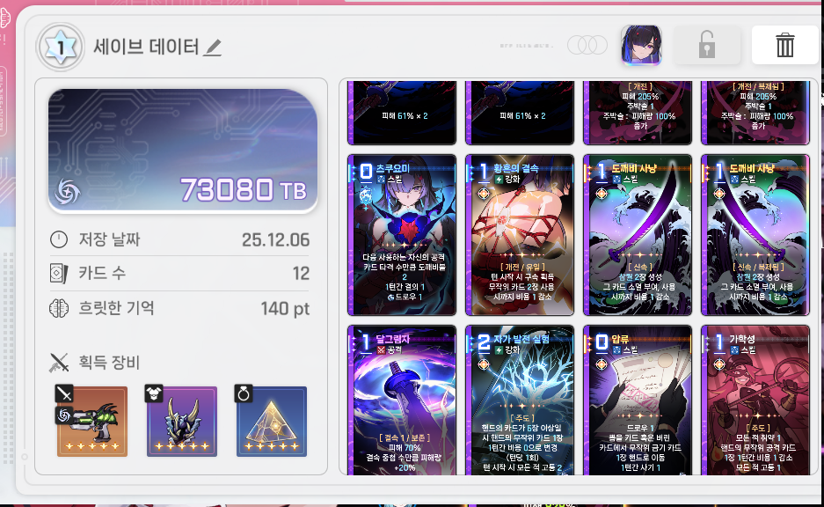Select the 자가 발전 실험 card
824x507 pixels.
point(520,400)
